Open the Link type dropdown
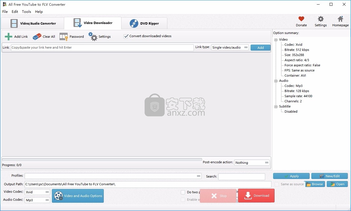 coord(230,47)
